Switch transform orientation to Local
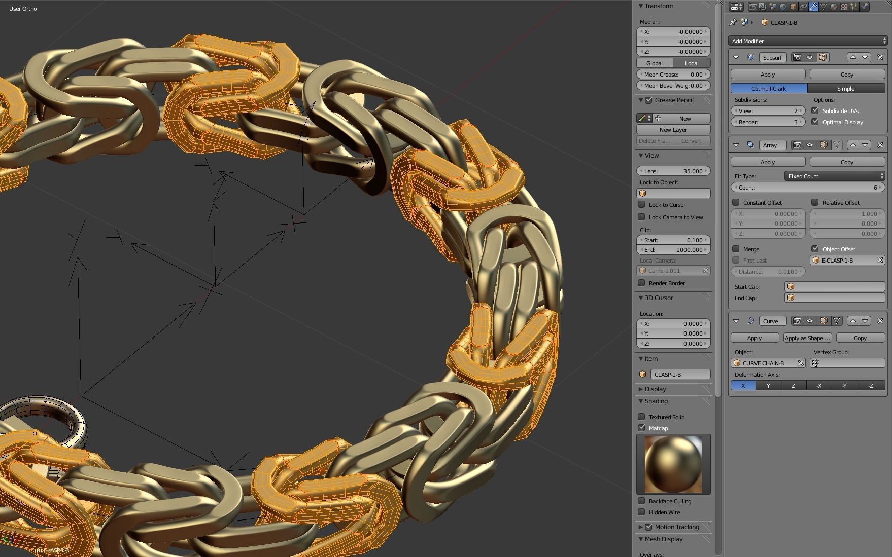Viewport: 892px width, 557px height. point(692,63)
